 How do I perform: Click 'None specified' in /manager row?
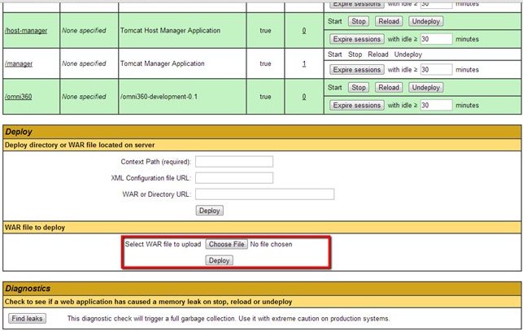84,63
